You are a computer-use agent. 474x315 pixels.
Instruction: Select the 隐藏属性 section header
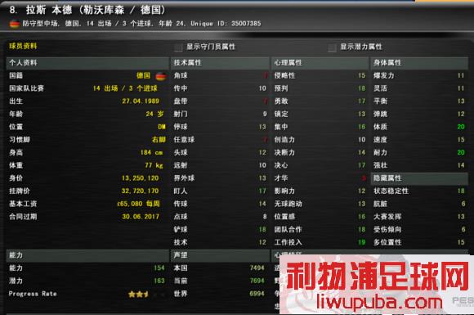tap(419, 178)
